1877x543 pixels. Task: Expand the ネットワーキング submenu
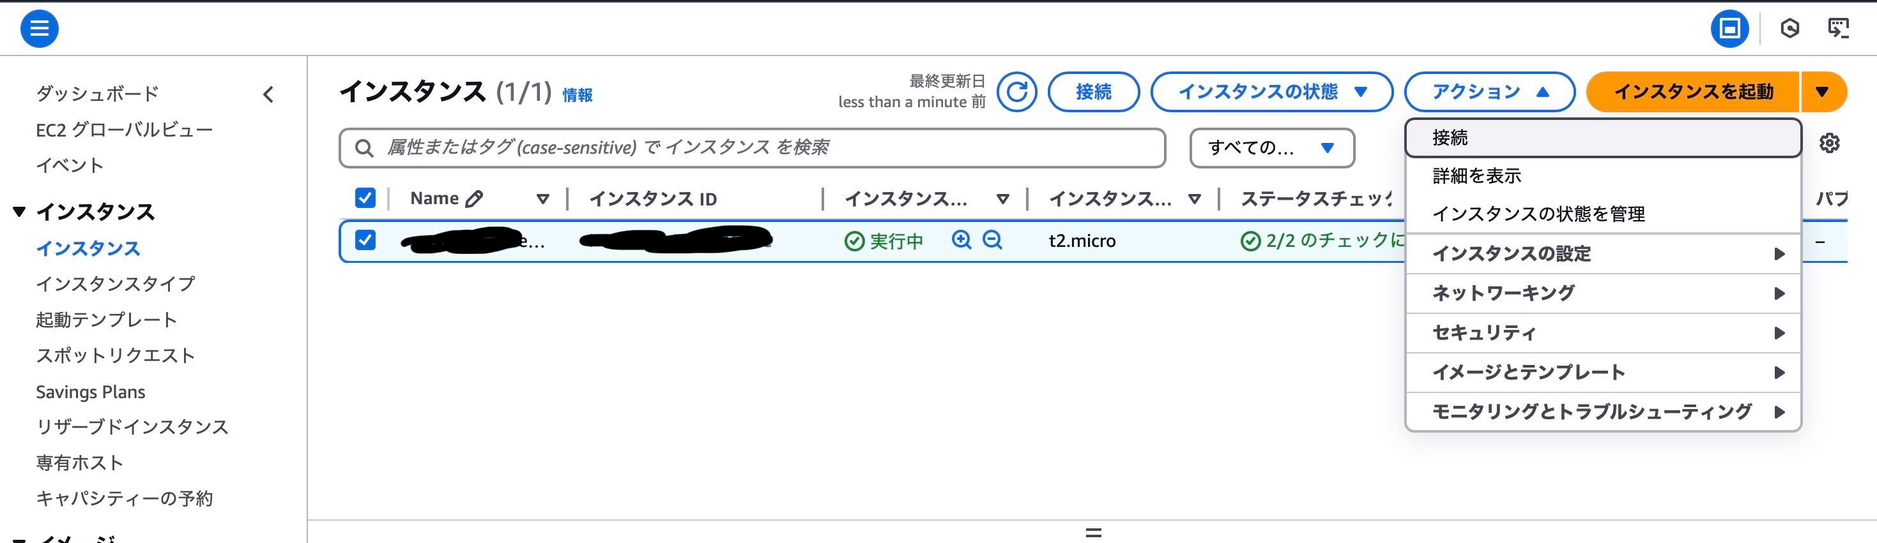tap(1602, 294)
